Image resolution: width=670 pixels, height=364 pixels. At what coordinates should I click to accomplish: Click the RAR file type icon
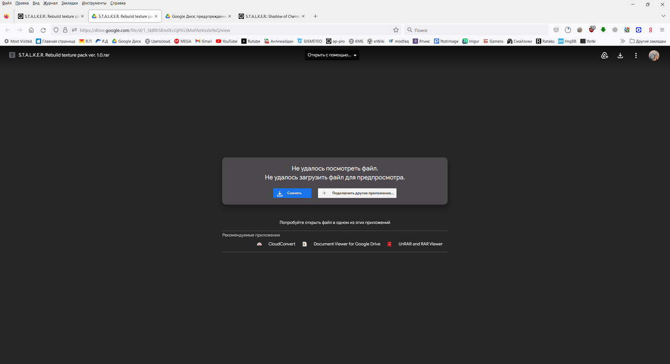point(12,55)
